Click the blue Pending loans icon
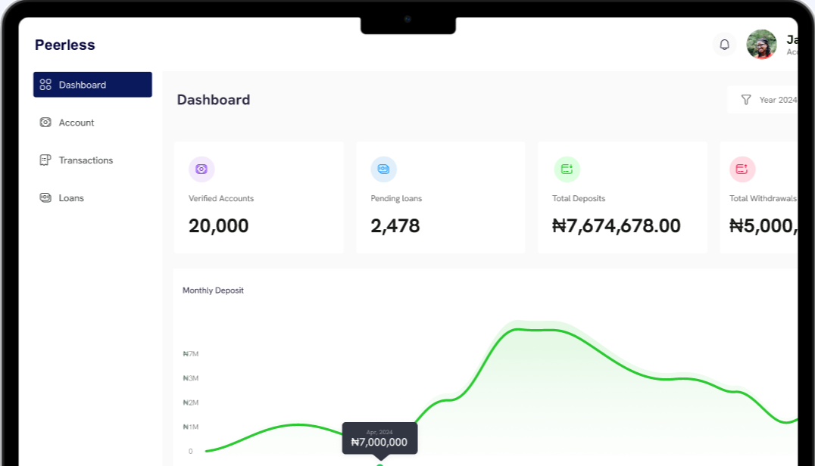815x466 pixels. 383,169
